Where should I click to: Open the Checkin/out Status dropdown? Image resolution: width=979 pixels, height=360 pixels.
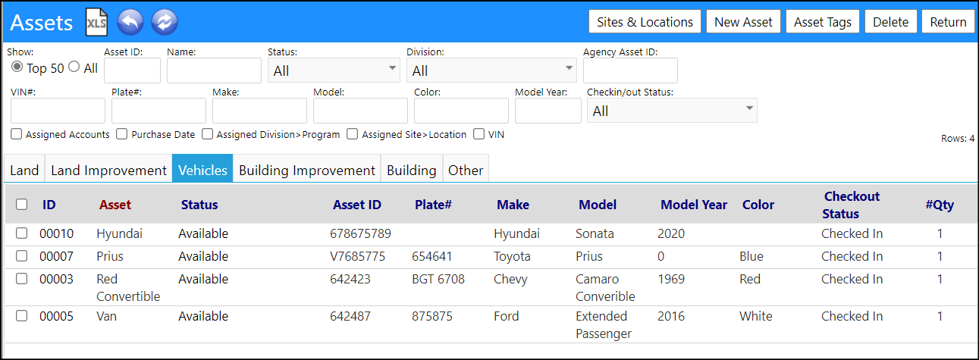672,111
